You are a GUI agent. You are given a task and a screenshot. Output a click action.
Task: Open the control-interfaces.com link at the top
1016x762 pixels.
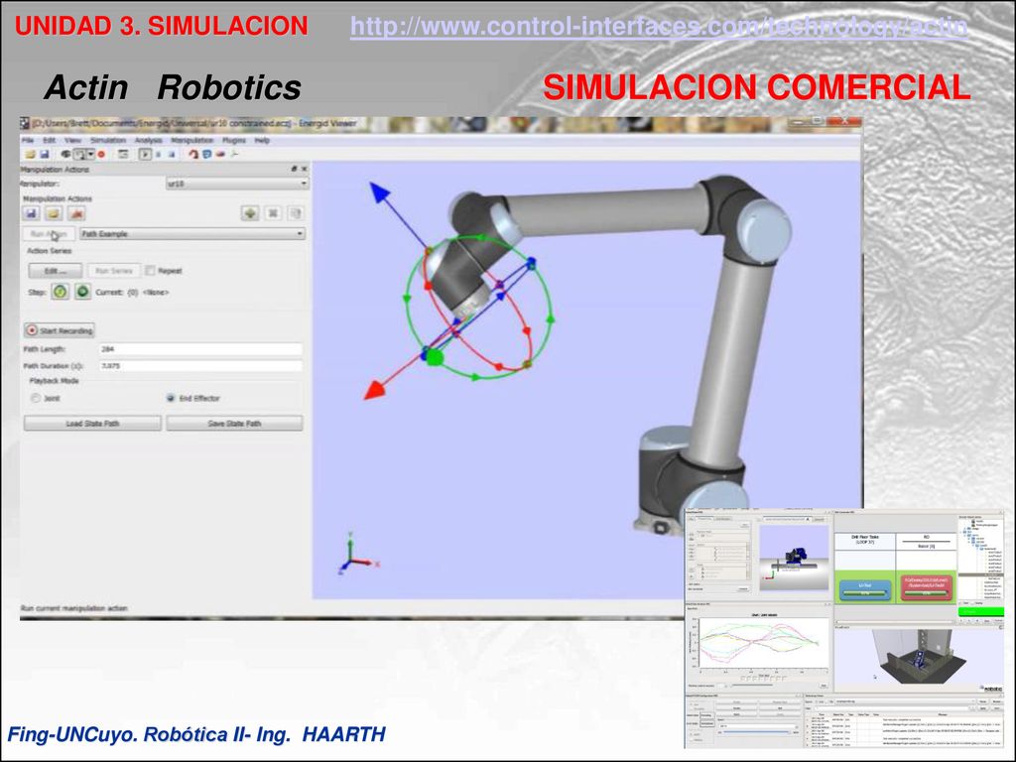(x=659, y=26)
